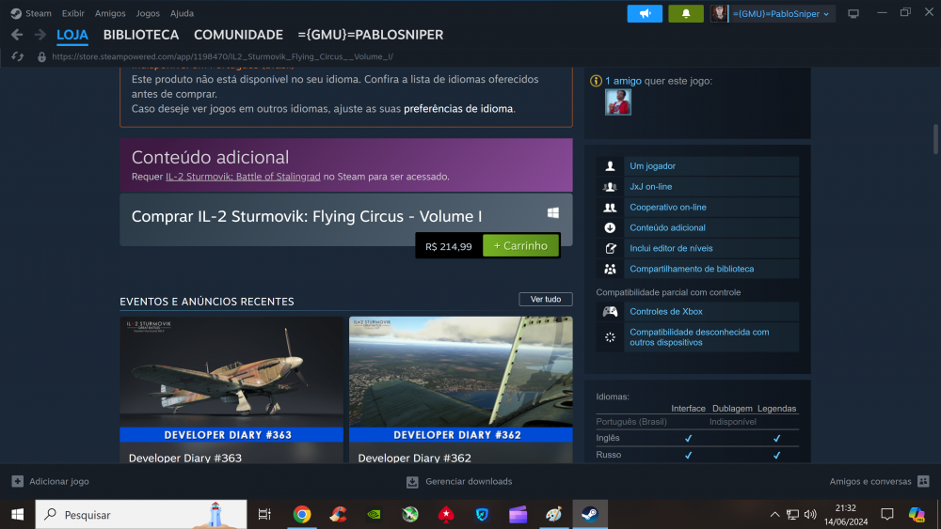Click the online co-op icon

610,208
